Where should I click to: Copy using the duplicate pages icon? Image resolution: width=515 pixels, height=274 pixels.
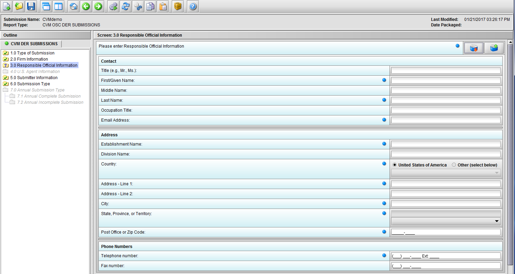tap(150, 6)
